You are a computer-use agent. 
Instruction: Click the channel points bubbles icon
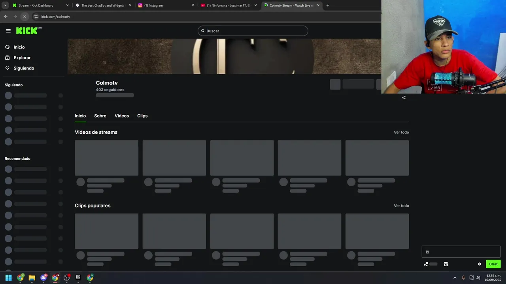(426, 264)
